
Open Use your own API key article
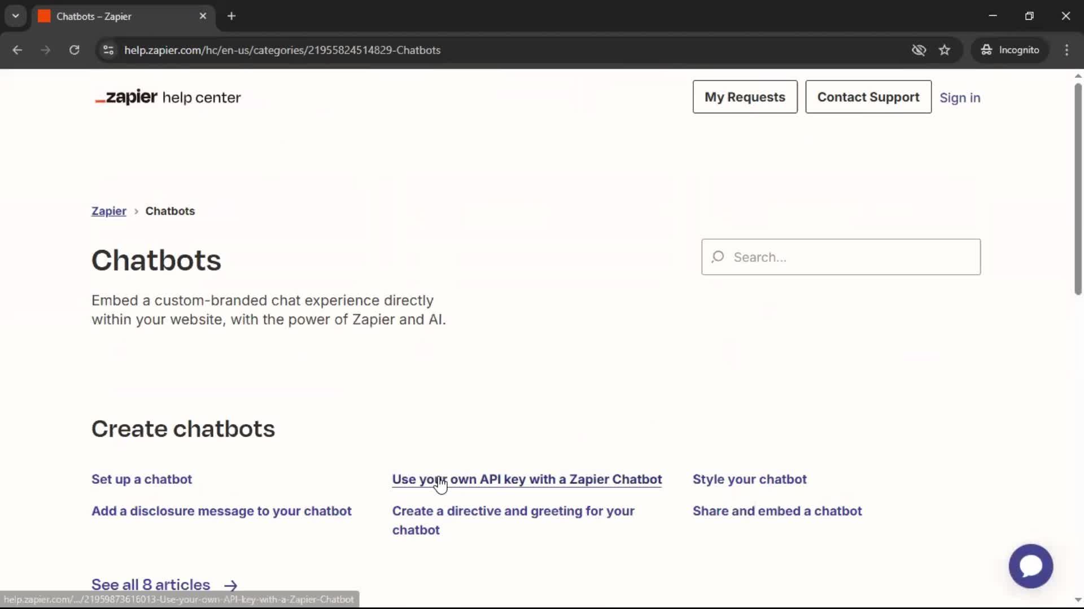point(527,479)
